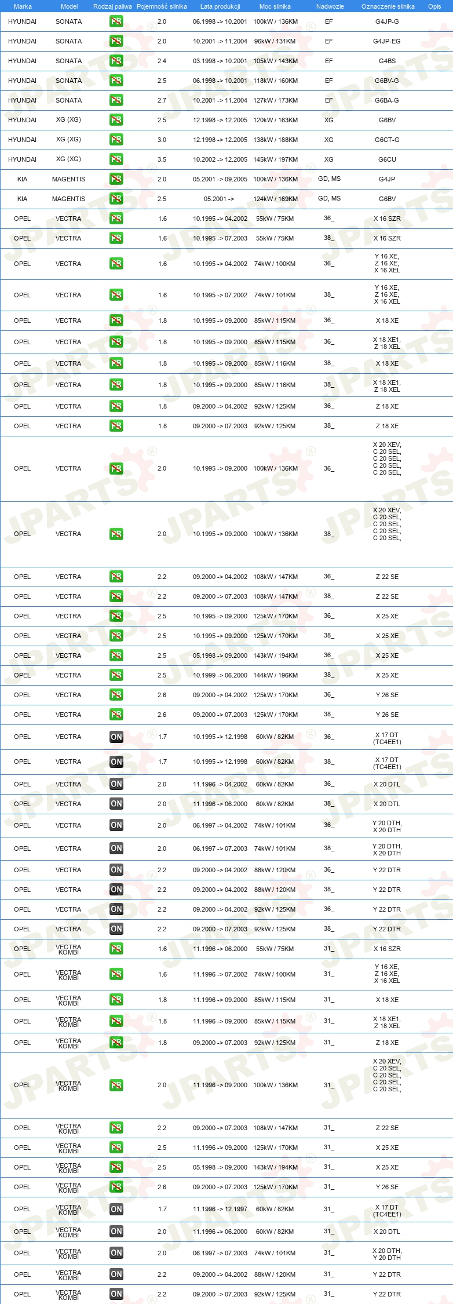This screenshot has width=453, height=1304.
Task: Click petrol icon in Vectra 36_ Z 22 SE row
Action: point(116,577)
